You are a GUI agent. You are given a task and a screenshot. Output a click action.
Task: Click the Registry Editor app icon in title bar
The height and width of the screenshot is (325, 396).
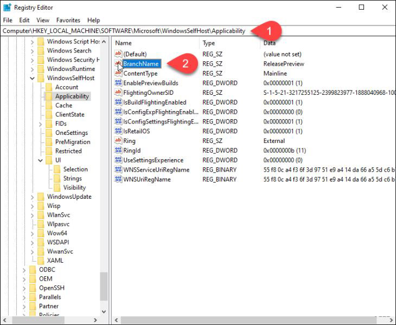coord(7,8)
